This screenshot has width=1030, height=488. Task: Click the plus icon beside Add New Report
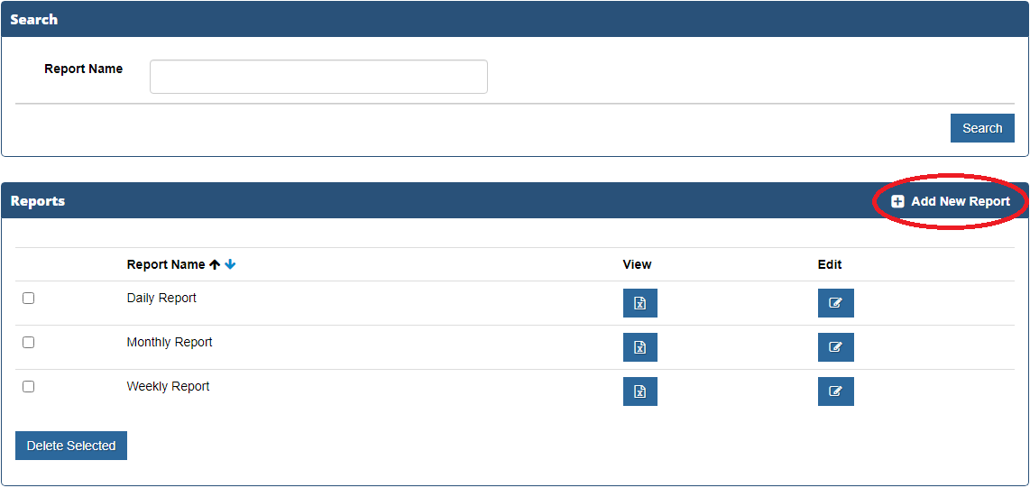[897, 201]
